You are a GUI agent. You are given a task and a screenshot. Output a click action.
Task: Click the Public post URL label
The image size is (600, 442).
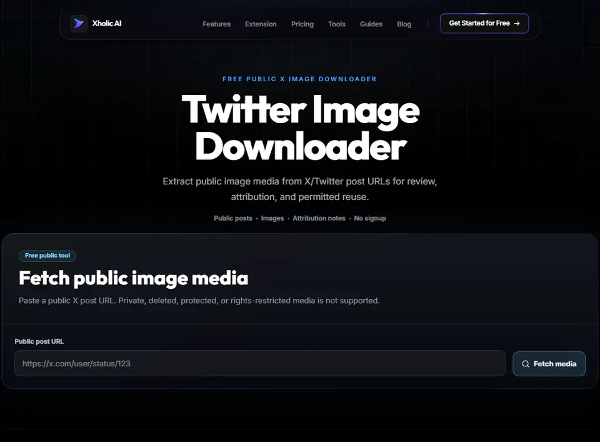(39, 341)
